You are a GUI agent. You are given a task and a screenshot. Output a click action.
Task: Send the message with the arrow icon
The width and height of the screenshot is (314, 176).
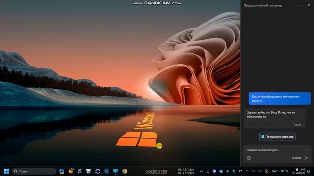pyautogui.click(x=306, y=158)
